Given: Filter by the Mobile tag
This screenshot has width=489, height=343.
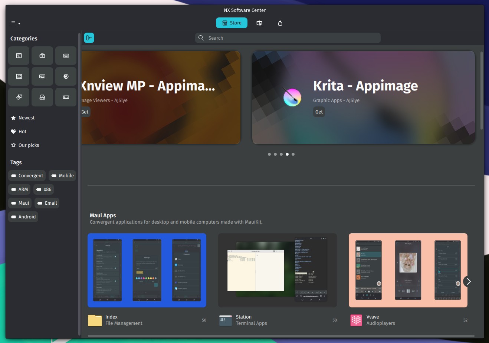Looking at the screenshot, I should coord(62,176).
